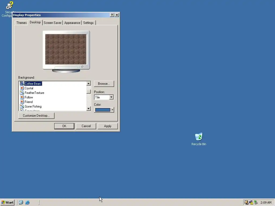This screenshot has width=275, height=206.
Task: Click the monitor wallpaper preview
Action: click(66, 49)
